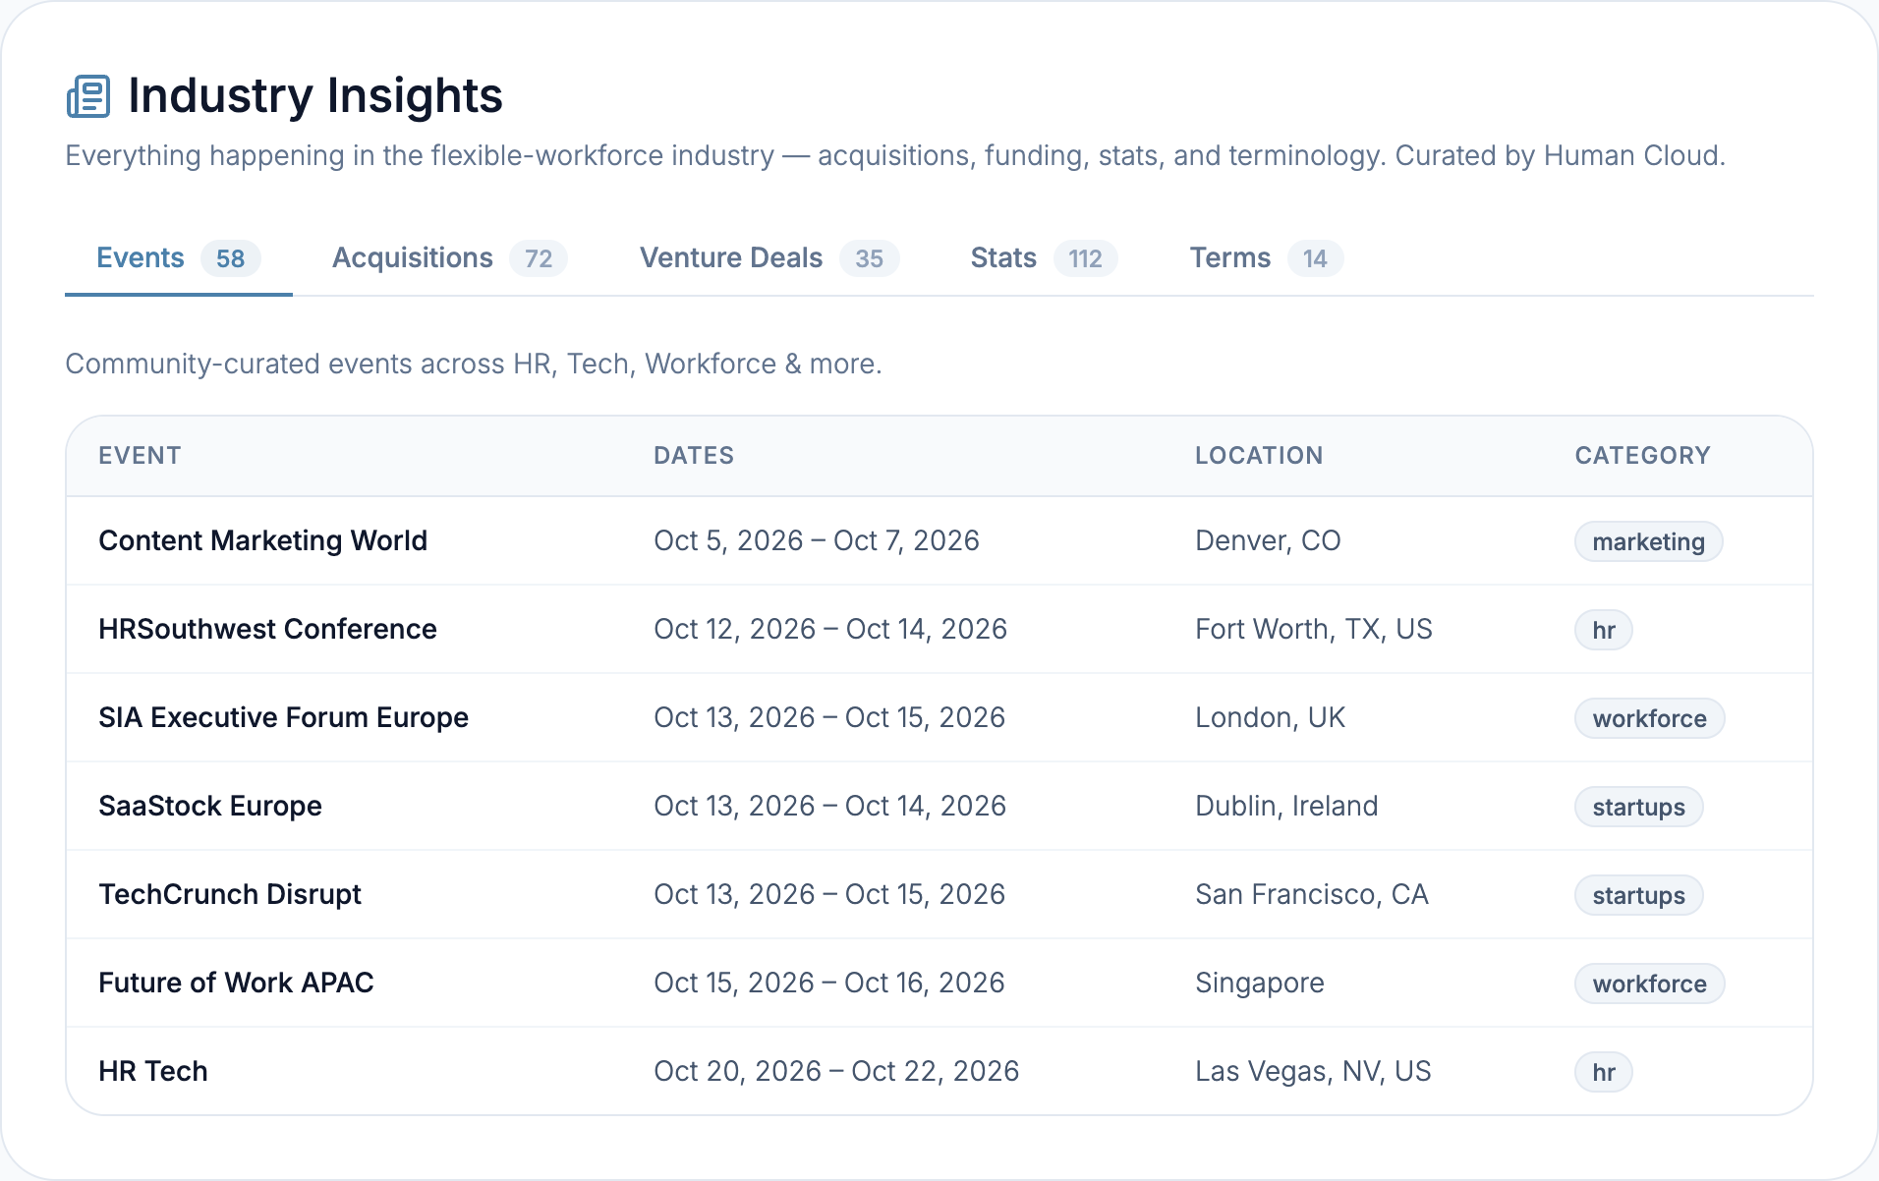Click the date Oct 12, 2026 – Oct 14, 2026

tap(830, 629)
